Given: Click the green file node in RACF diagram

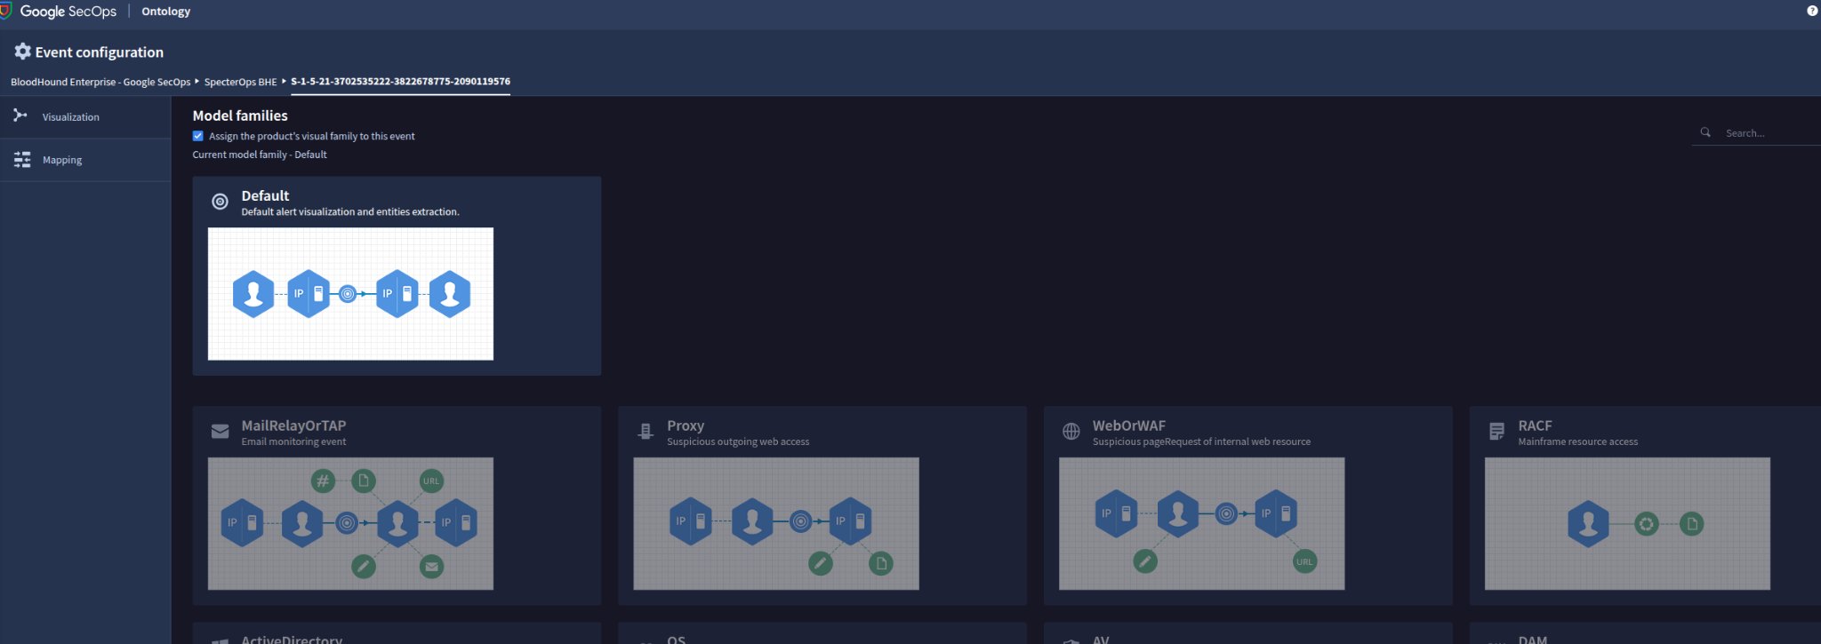Looking at the screenshot, I should (x=1692, y=524).
